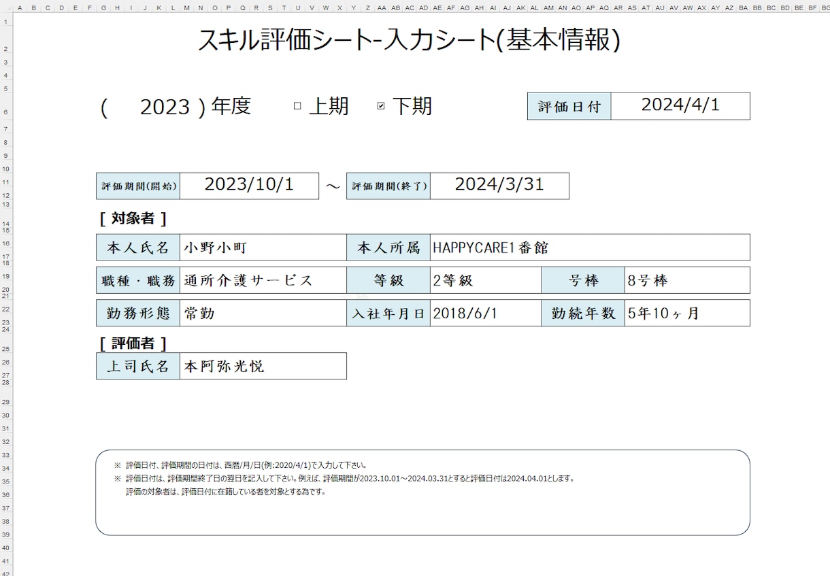This screenshot has height=576, width=830.
Task: Click the 号棒 label cell
Action: [583, 280]
